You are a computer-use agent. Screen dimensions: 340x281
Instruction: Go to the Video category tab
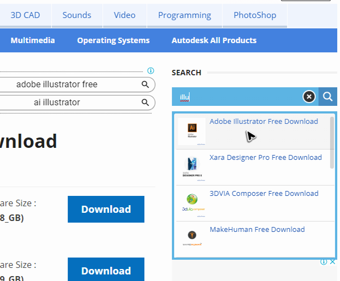124,15
